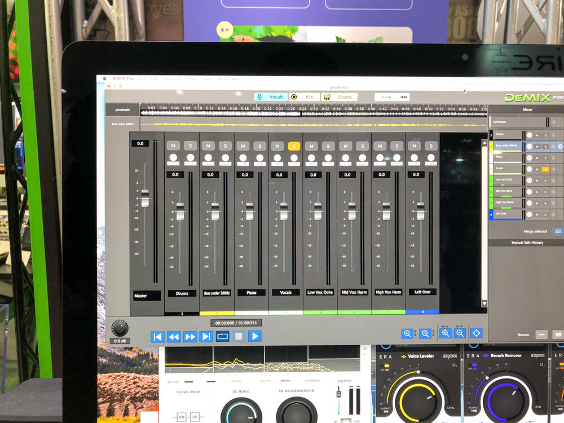
Task: Open the DeMIX Pro application menu
Action: pos(123,78)
